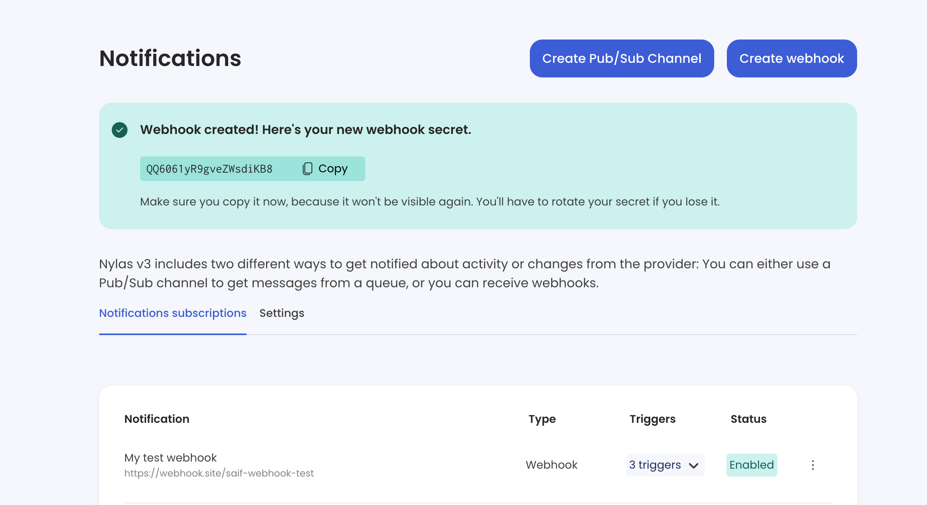Click the checkmark circle in the success banner
Screen dimensions: 927x505
119,129
